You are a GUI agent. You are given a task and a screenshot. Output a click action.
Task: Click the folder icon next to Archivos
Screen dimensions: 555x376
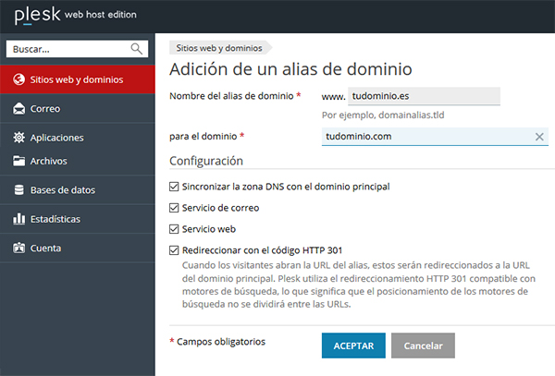pyautogui.click(x=19, y=161)
